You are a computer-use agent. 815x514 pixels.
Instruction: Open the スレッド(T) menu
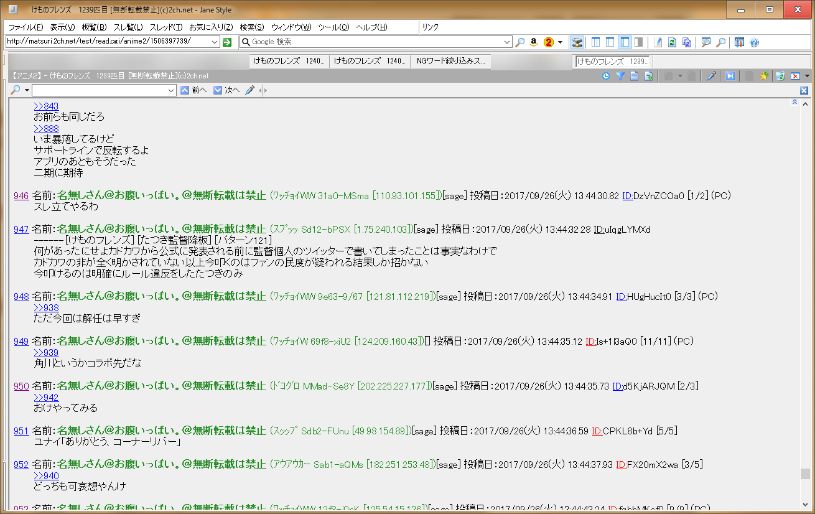[166, 27]
